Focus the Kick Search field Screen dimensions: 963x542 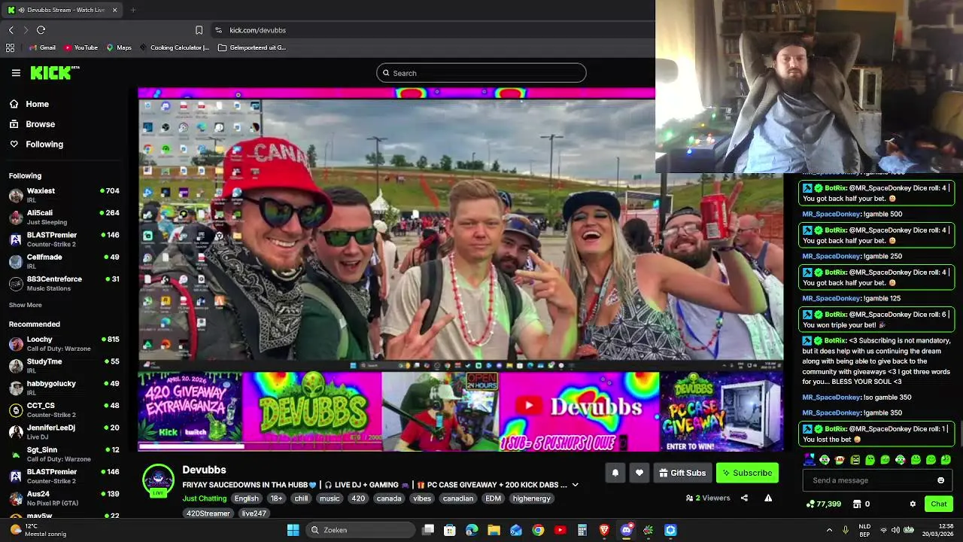pyautogui.click(x=481, y=73)
